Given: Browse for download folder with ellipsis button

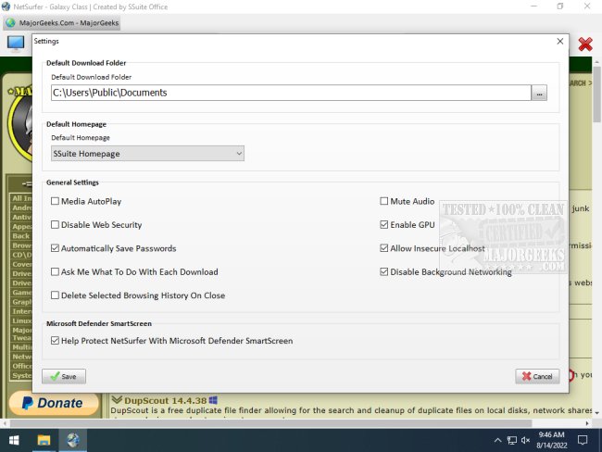Looking at the screenshot, I should pos(539,93).
